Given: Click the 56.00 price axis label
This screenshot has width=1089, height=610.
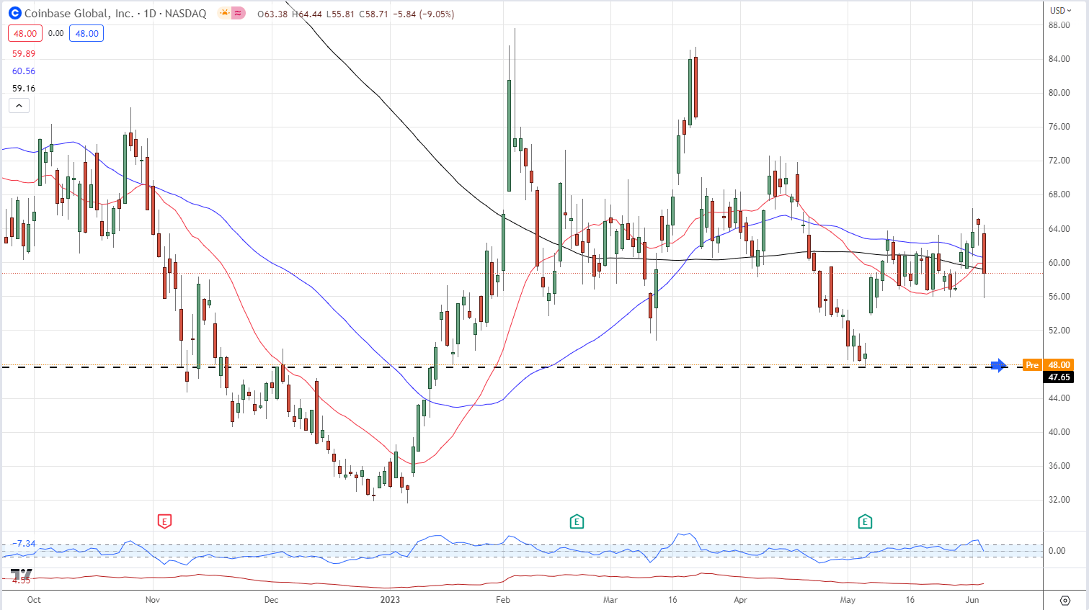Looking at the screenshot, I should click(x=1059, y=297).
